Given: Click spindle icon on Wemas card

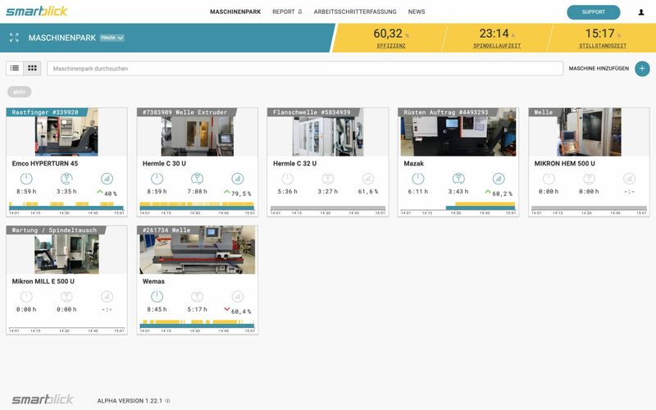Looking at the screenshot, I should (197, 297).
